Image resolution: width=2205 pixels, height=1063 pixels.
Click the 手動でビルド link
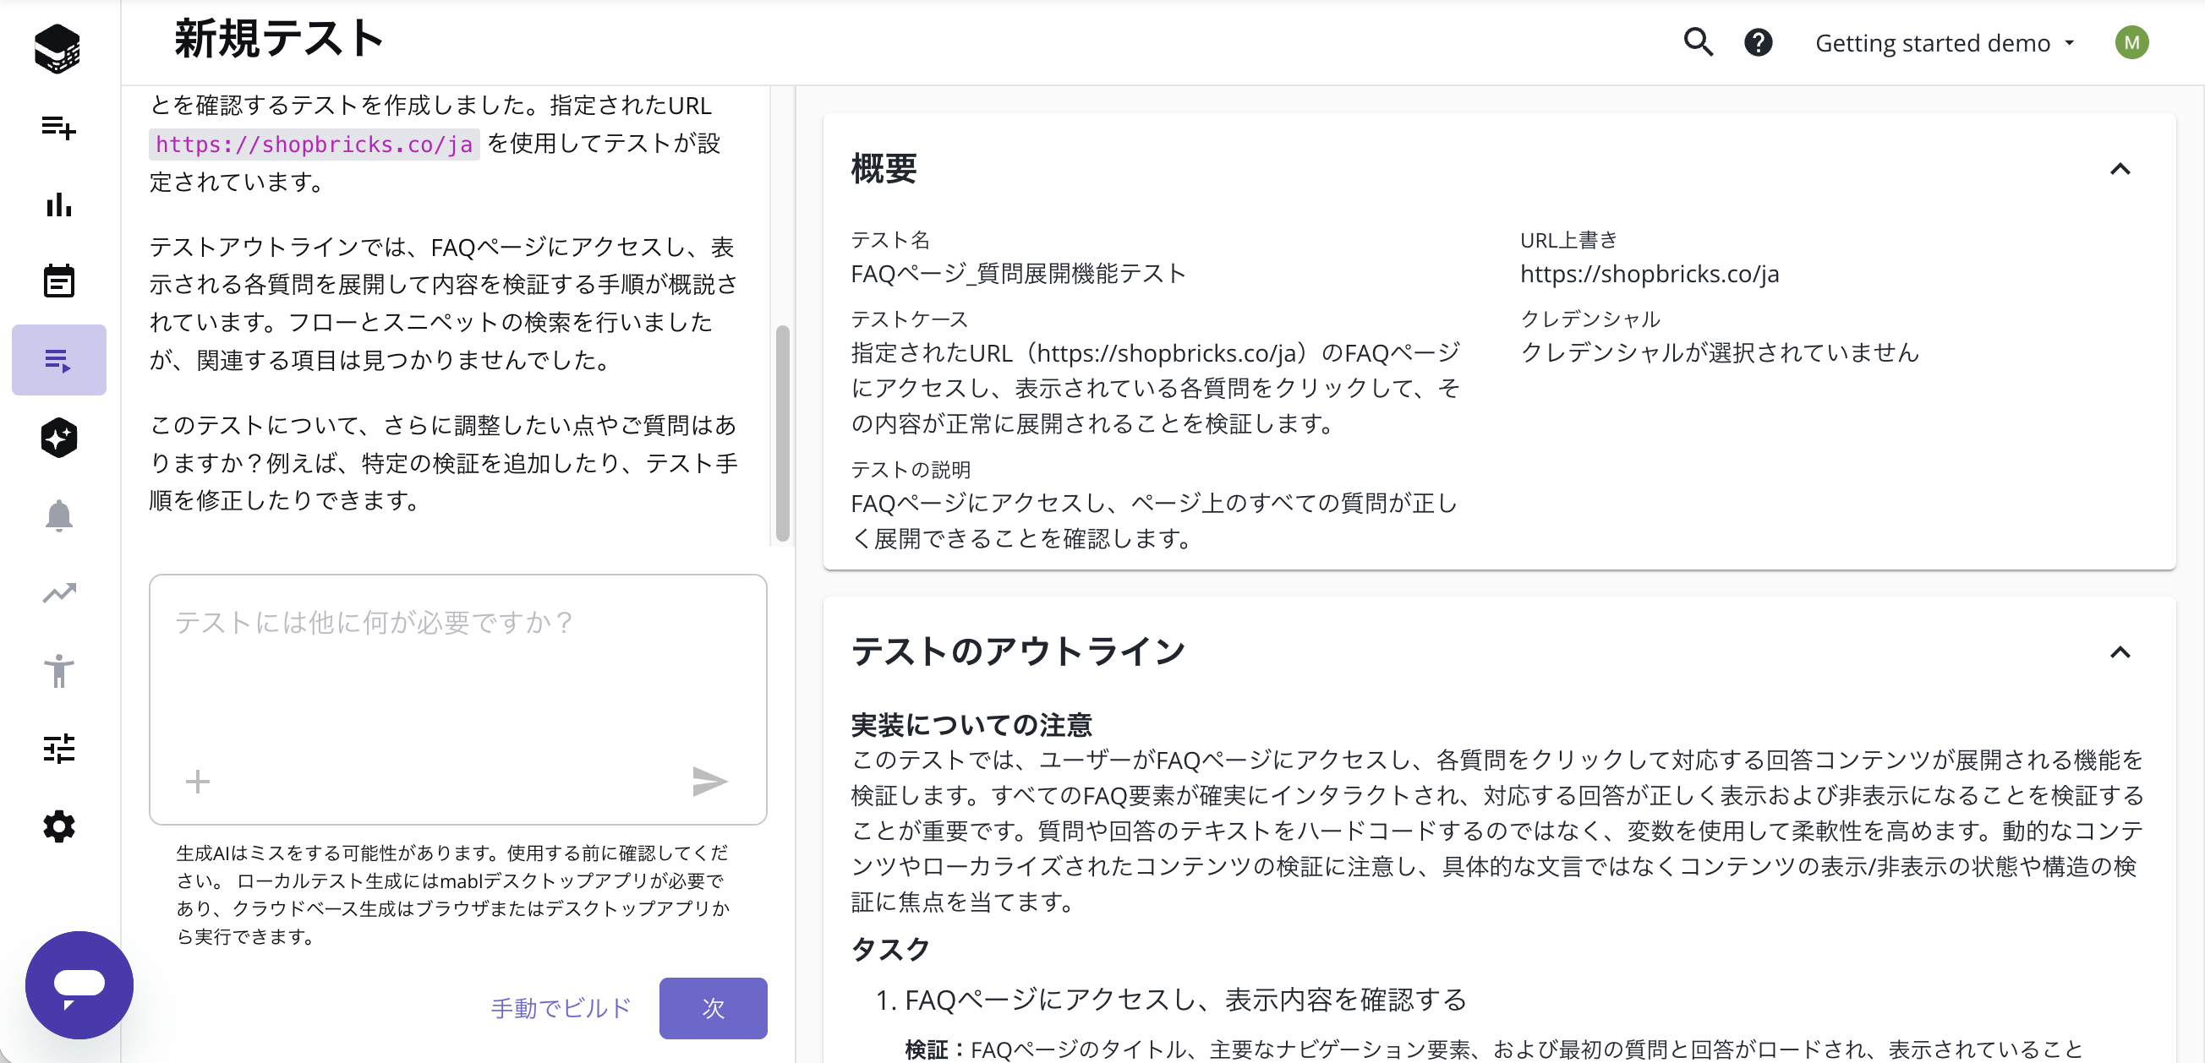[x=561, y=1007]
